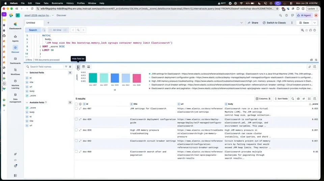The width and height of the screenshot is (324, 181).
Task: Click the browser address bar
Action: coord(157,9)
